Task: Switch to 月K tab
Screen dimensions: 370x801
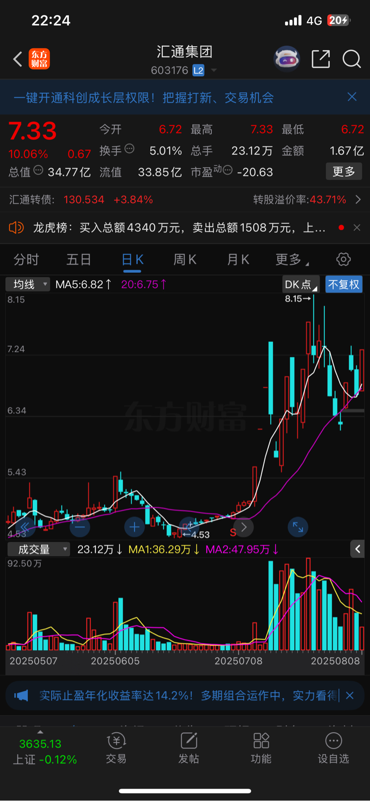Action: pos(238,260)
